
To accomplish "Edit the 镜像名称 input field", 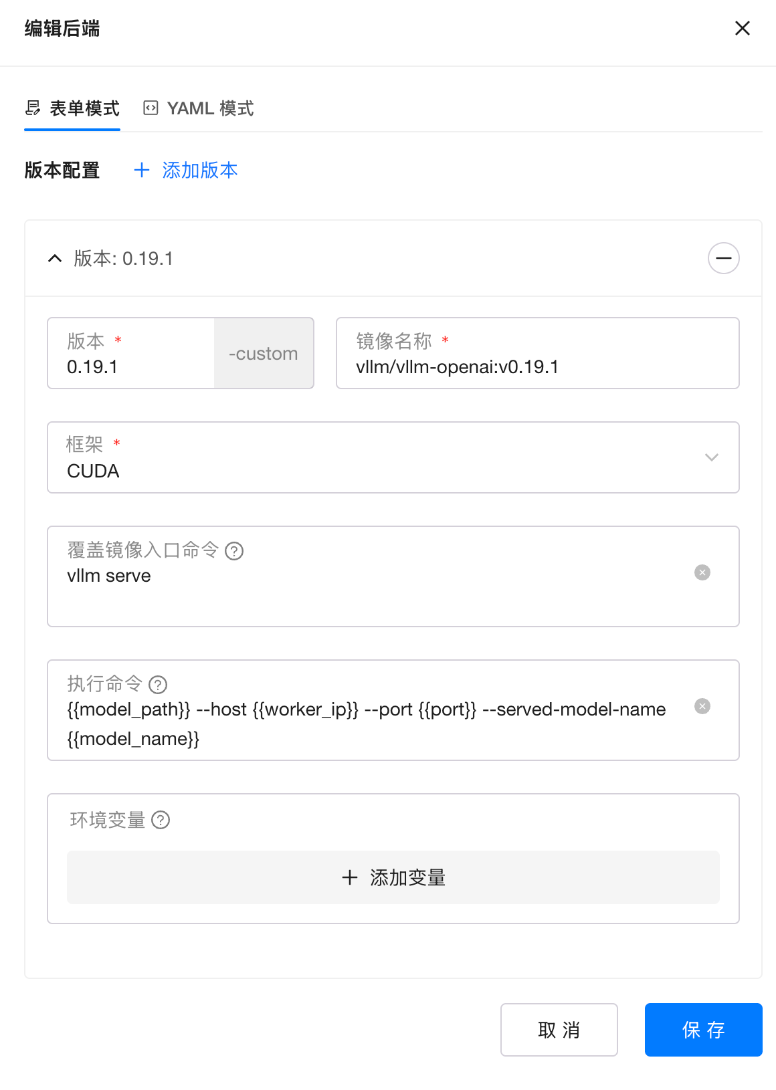I will (537, 366).
